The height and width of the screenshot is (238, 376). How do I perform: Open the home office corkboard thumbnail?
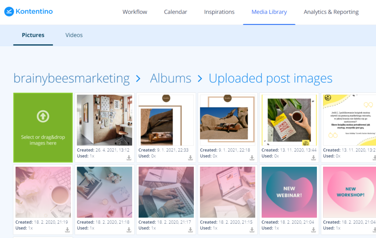pyautogui.click(x=104, y=120)
